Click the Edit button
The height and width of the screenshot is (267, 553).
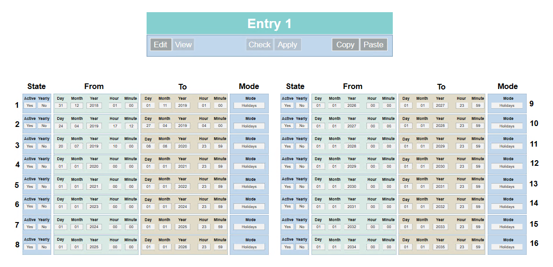[160, 44]
